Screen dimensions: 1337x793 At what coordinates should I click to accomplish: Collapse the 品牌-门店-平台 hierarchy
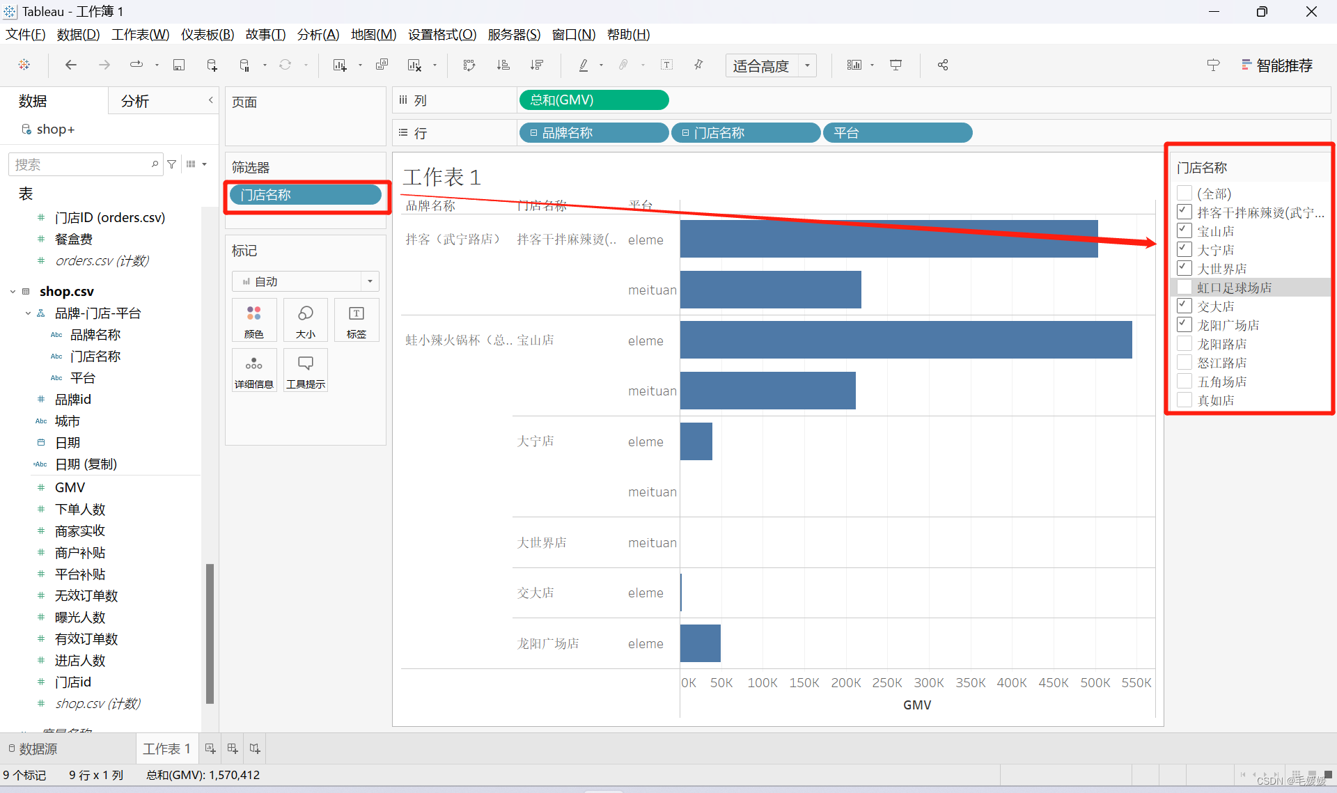(28, 313)
